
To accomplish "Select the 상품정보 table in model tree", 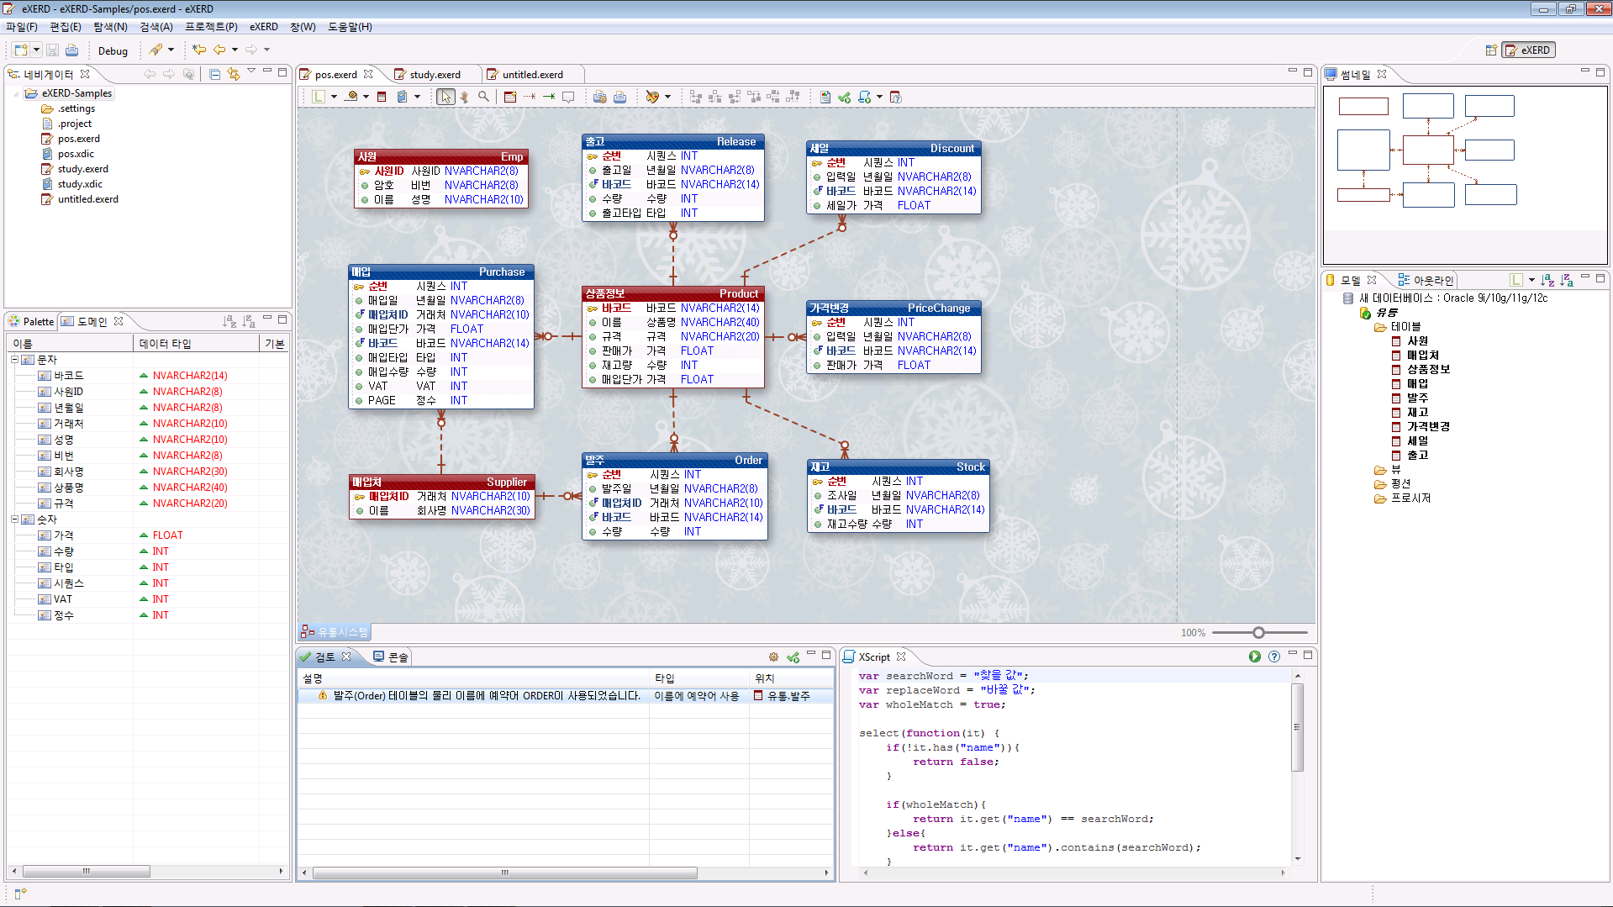I will point(1428,370).
